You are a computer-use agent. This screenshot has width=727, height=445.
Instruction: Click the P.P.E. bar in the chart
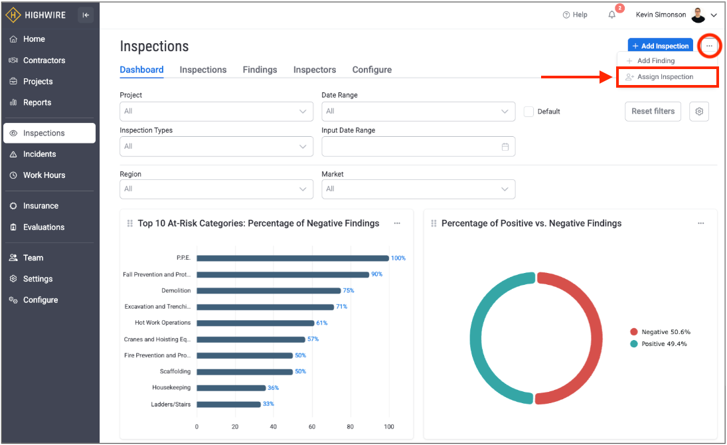292,258
